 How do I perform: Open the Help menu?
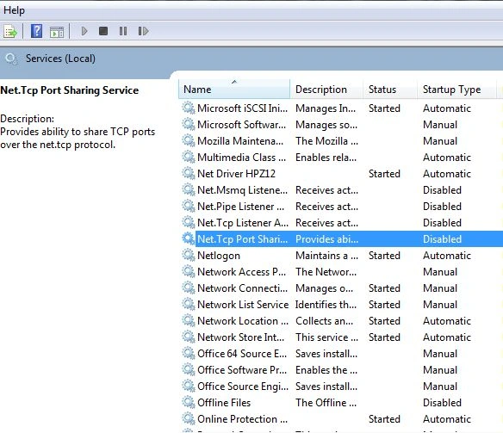pos(14,10)
